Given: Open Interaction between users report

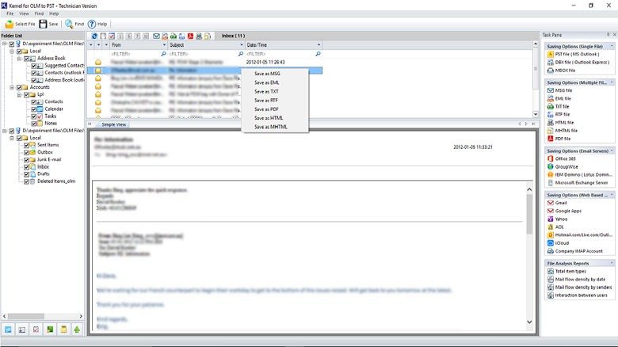Looking at the screenshot, I should [x=578, y=296].
